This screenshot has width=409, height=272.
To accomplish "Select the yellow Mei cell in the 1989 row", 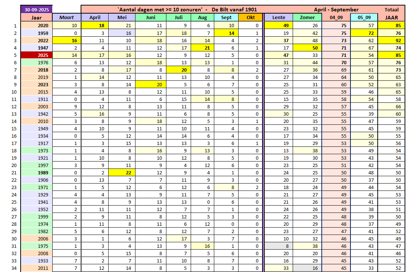I will [122, 173].
